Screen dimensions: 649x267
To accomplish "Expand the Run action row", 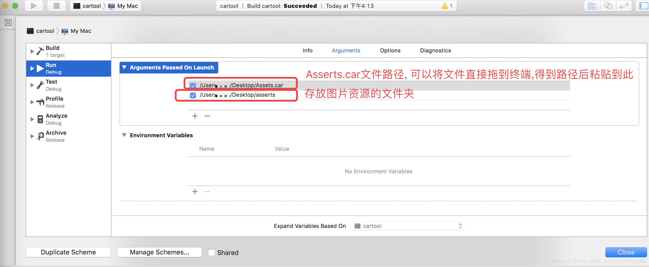I will click(32, 68).
